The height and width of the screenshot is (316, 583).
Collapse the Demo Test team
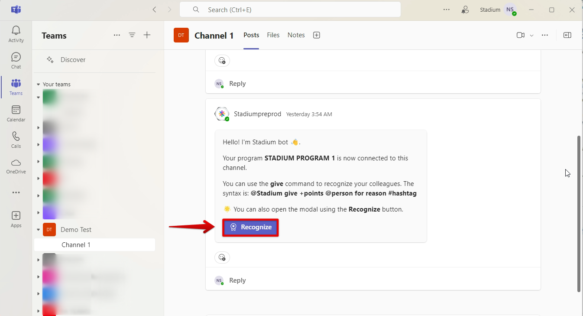tap(38, 230)
